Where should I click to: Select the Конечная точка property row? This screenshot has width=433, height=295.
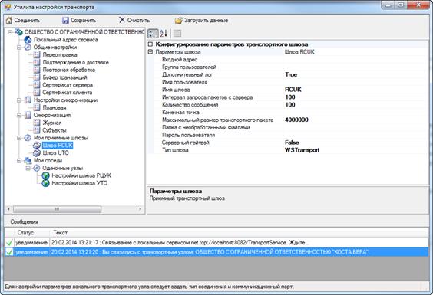pos(289,112)
